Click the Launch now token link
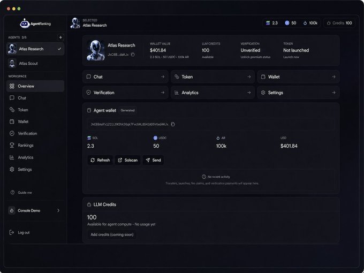Image resolution: width=364 pixels, height=273 pixels. pos(291,57)
